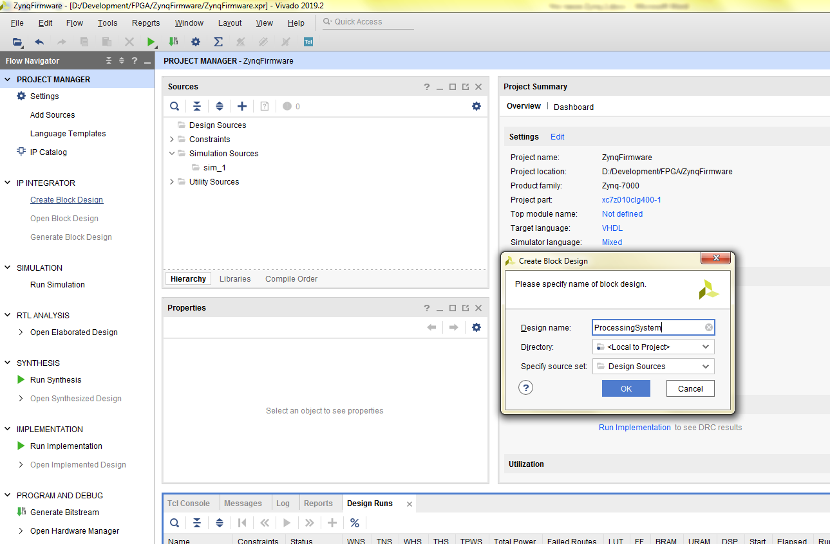The width and height of the screenshot is (830, 544).
Task: Collapse the SYNTHESIS section
Action: click(x=8, y=363)
